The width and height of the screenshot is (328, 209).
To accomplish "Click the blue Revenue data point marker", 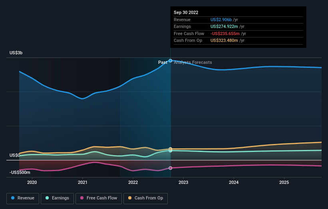I will tap(171, 61).
